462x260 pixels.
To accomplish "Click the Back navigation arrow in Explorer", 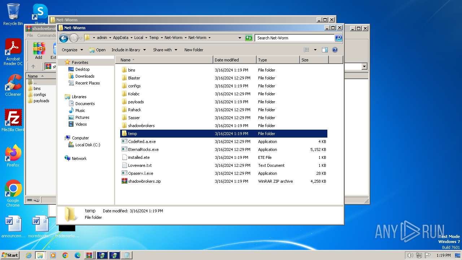I will coord(64,38).
